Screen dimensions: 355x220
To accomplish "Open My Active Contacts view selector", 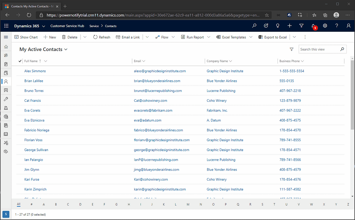I will 43,50.
